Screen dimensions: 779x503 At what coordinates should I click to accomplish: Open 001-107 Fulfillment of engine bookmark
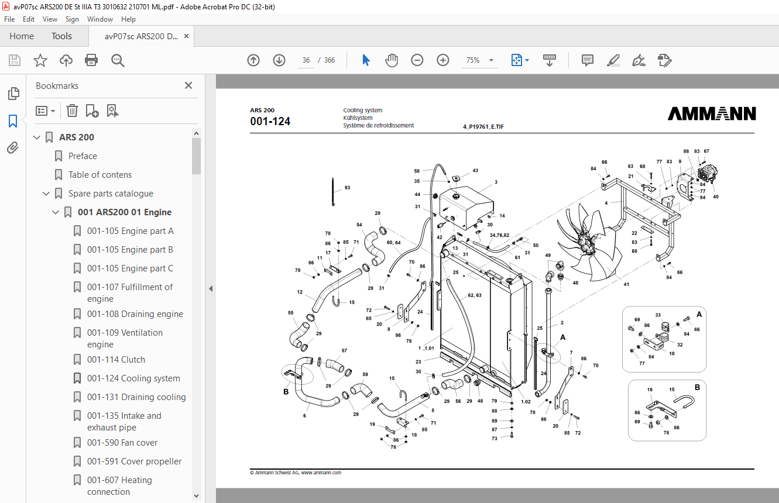pyautogui.click(x=130, y=293)
